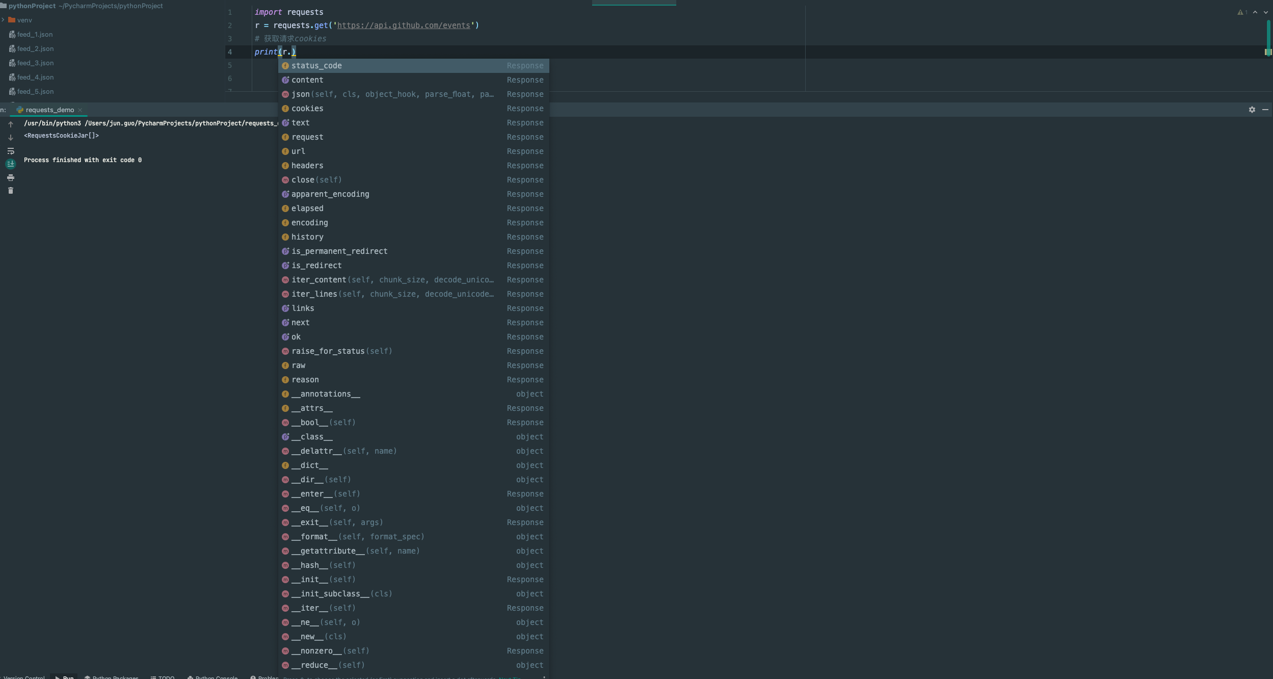Click the print icon in Run panel

pos(11,177)
